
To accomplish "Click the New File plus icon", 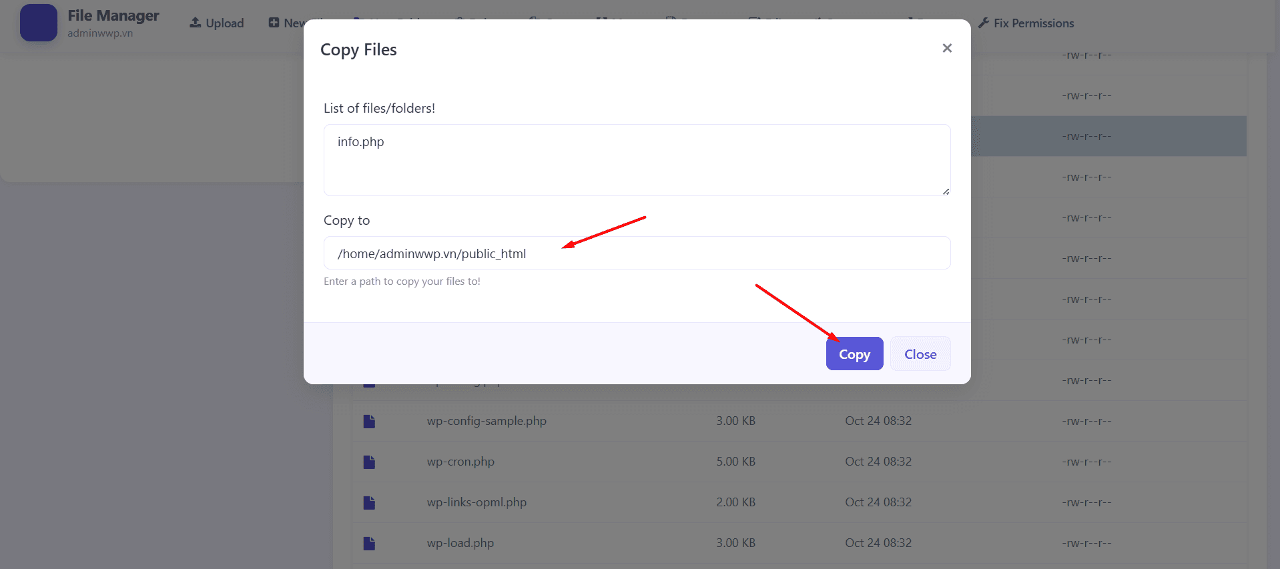I will pos(274,23).
